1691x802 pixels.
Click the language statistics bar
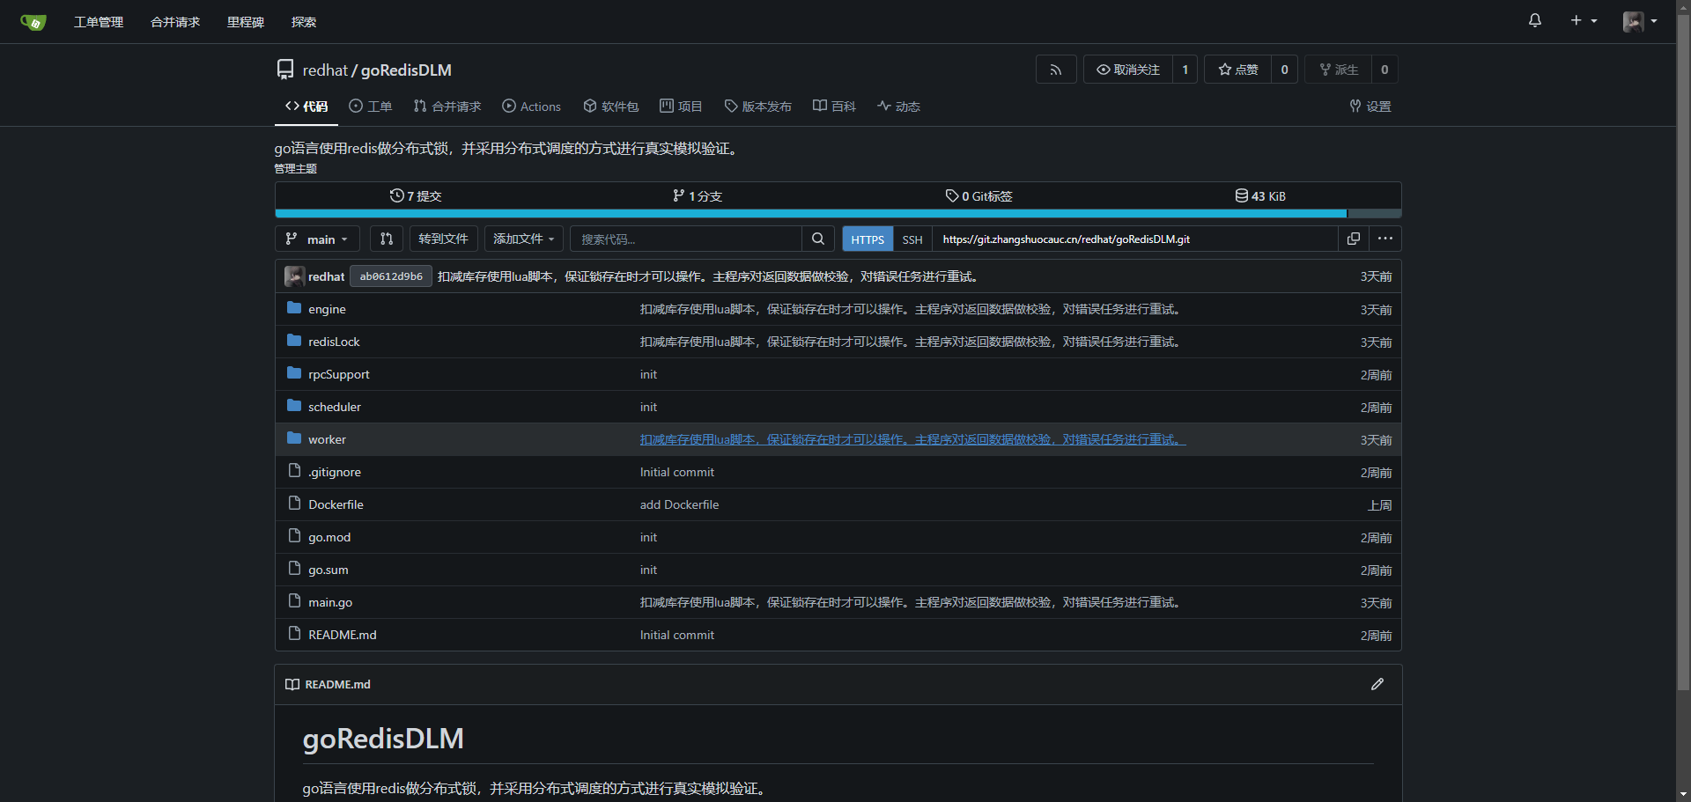pyautogui.click(x=838, y=214)
